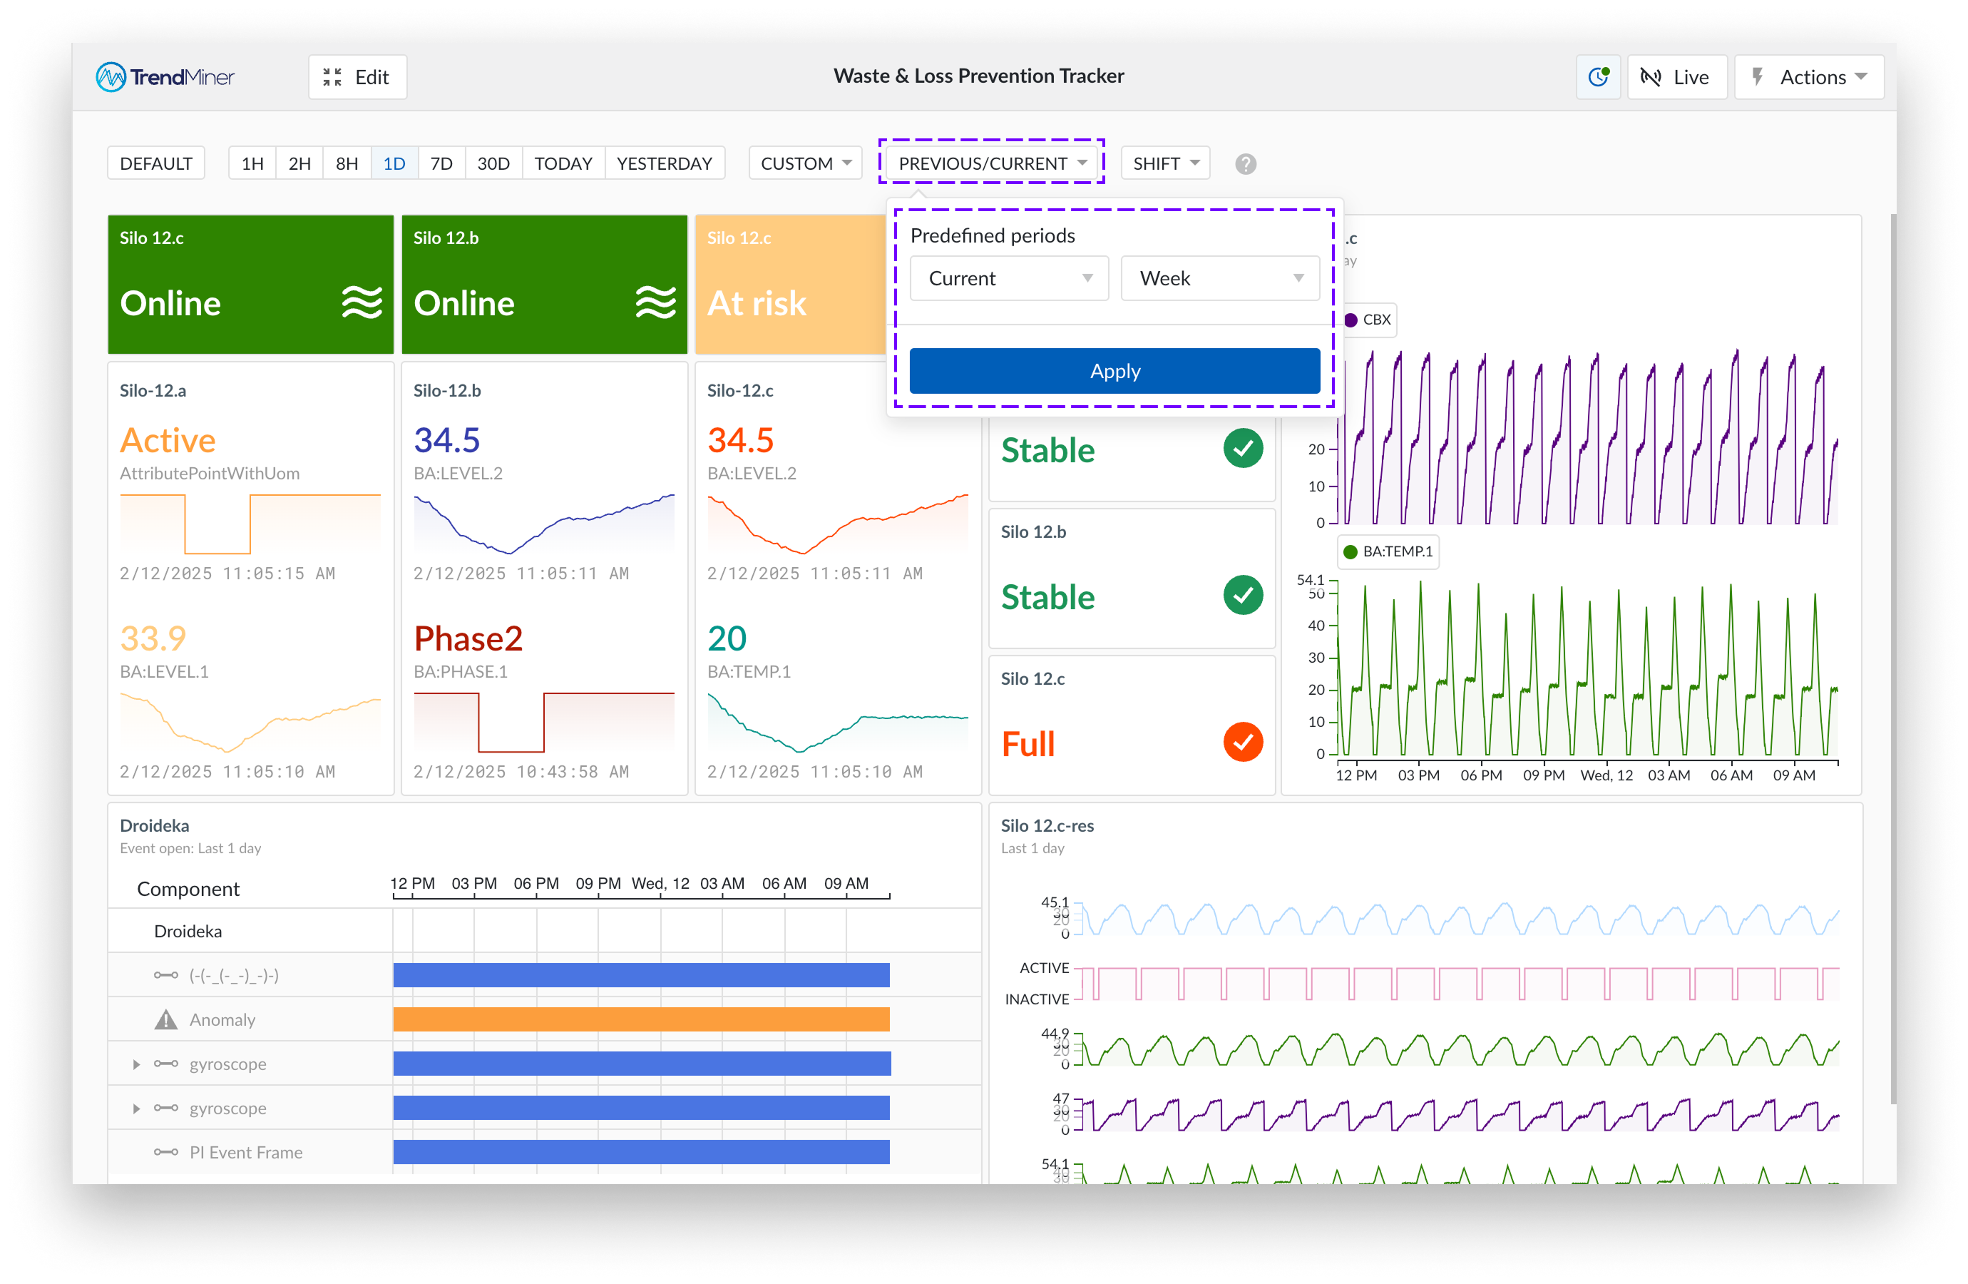Image resolution: width=1968 pixels, height=1284 pixels.
Task: Click the green checkmark on Silo 12.b Stable
Action: coord(1242,595)
